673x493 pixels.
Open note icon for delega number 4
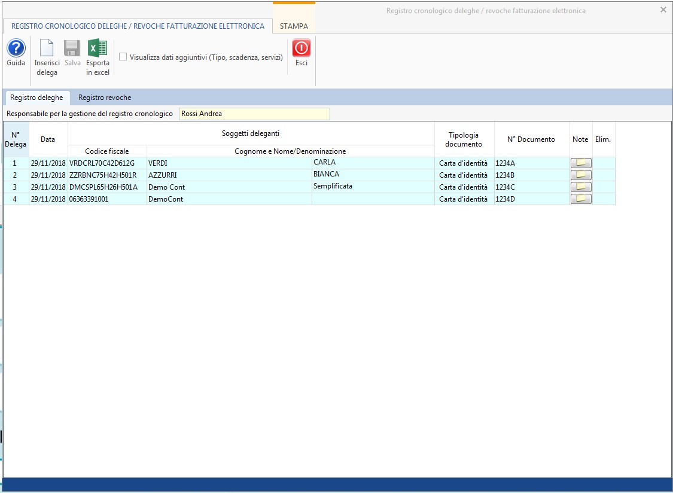click(581, 199)
